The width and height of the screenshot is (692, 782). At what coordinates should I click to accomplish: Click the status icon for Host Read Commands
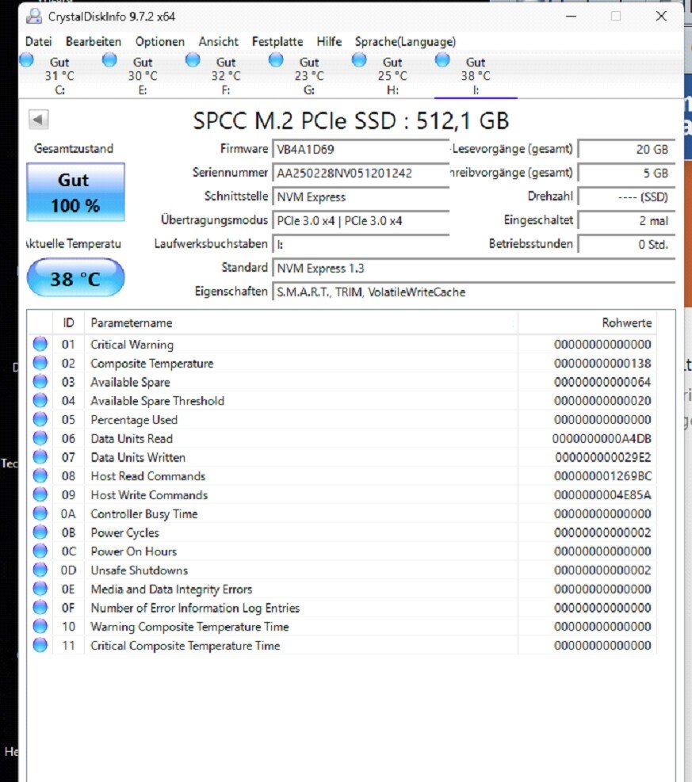pyautogui.click(x=40, y=475)
